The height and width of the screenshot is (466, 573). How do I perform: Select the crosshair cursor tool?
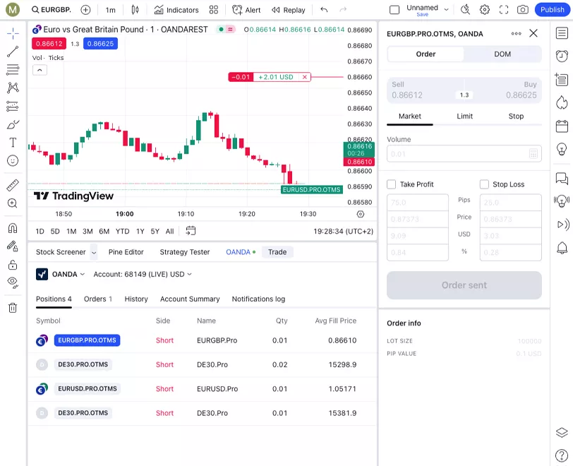pos(11,32)
